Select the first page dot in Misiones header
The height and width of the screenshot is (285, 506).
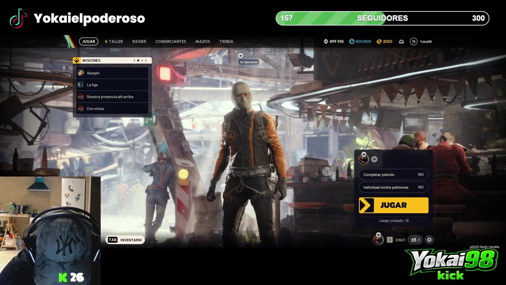138,61
